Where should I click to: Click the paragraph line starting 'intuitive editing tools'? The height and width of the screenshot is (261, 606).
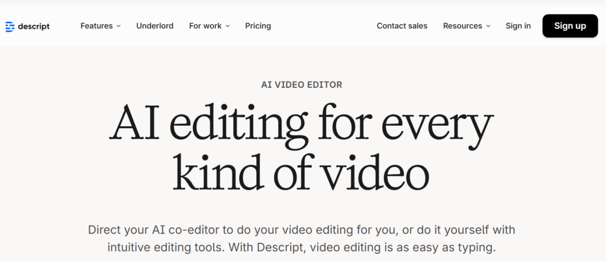point(302,247)
